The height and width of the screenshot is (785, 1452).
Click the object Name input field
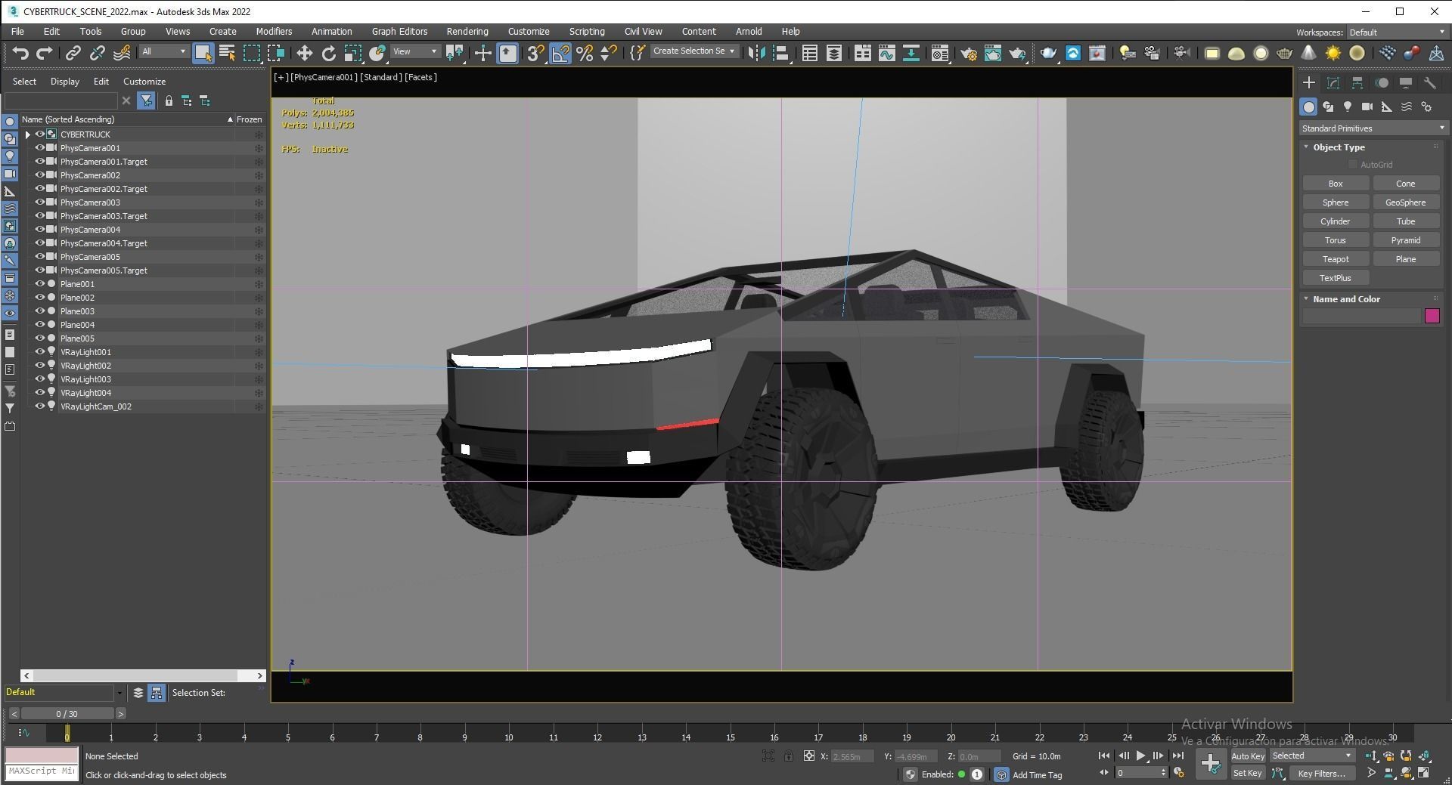(x=1361, y=317)
